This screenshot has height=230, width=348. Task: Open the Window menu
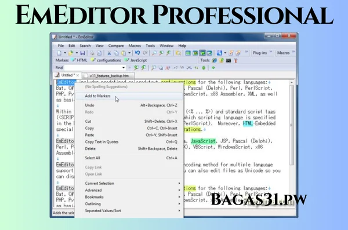coord(166,46)
